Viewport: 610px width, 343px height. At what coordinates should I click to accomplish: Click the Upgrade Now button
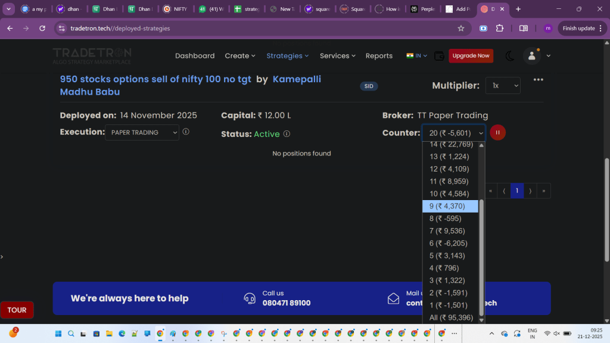click(x=471, y=56)
